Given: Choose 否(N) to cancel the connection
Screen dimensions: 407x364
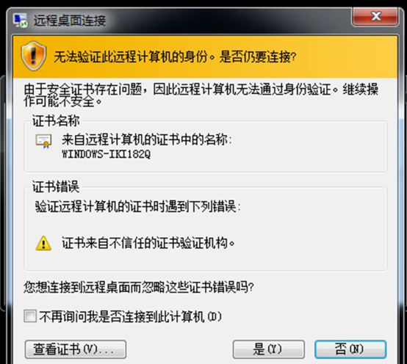Looking at the screenshot, I should [350, 349].
